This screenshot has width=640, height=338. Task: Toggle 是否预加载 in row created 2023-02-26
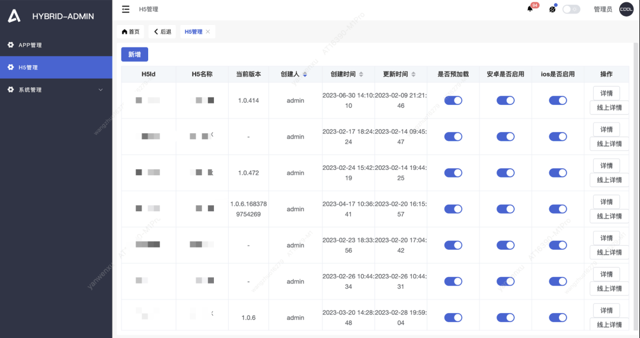tap(453, 281)
